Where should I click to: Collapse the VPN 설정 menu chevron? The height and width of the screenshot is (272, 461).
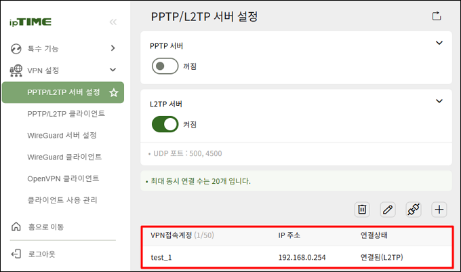pos(113,70)
